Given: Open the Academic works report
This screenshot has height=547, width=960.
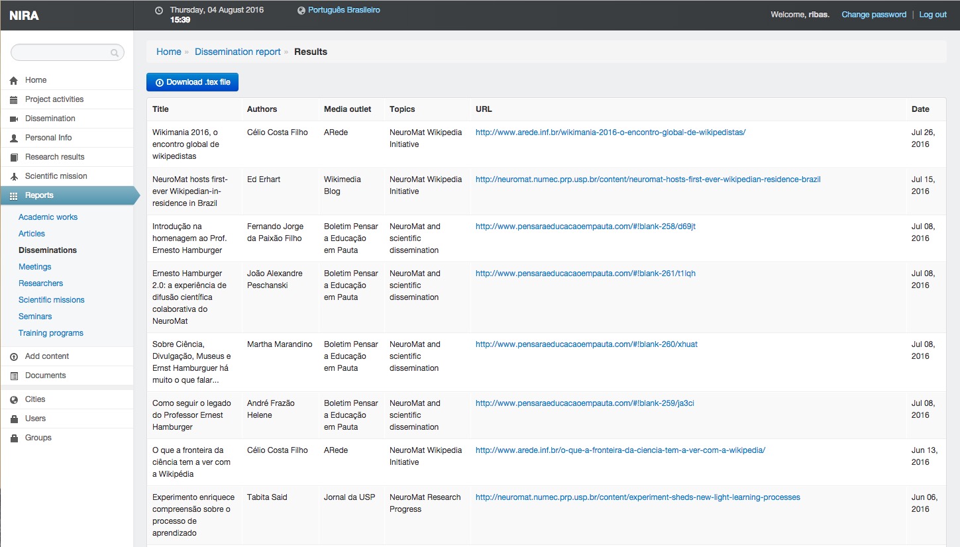Looking at the screenshot, I should (48, 217).
